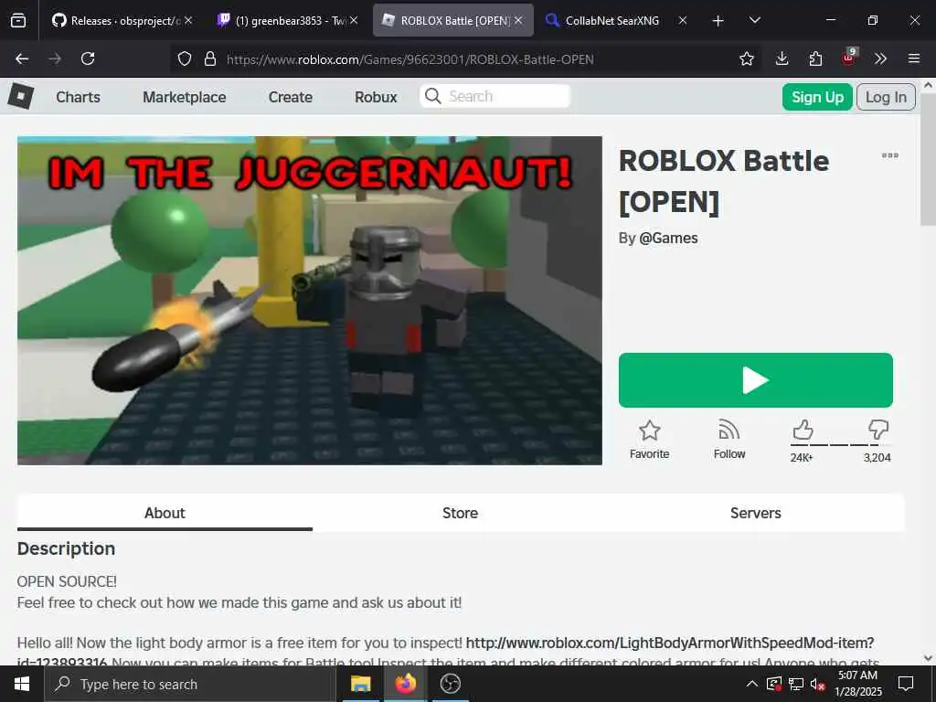Open the network tray icon
The width and height of the screenshot is (936, 702).
click(x=796, y=684)
